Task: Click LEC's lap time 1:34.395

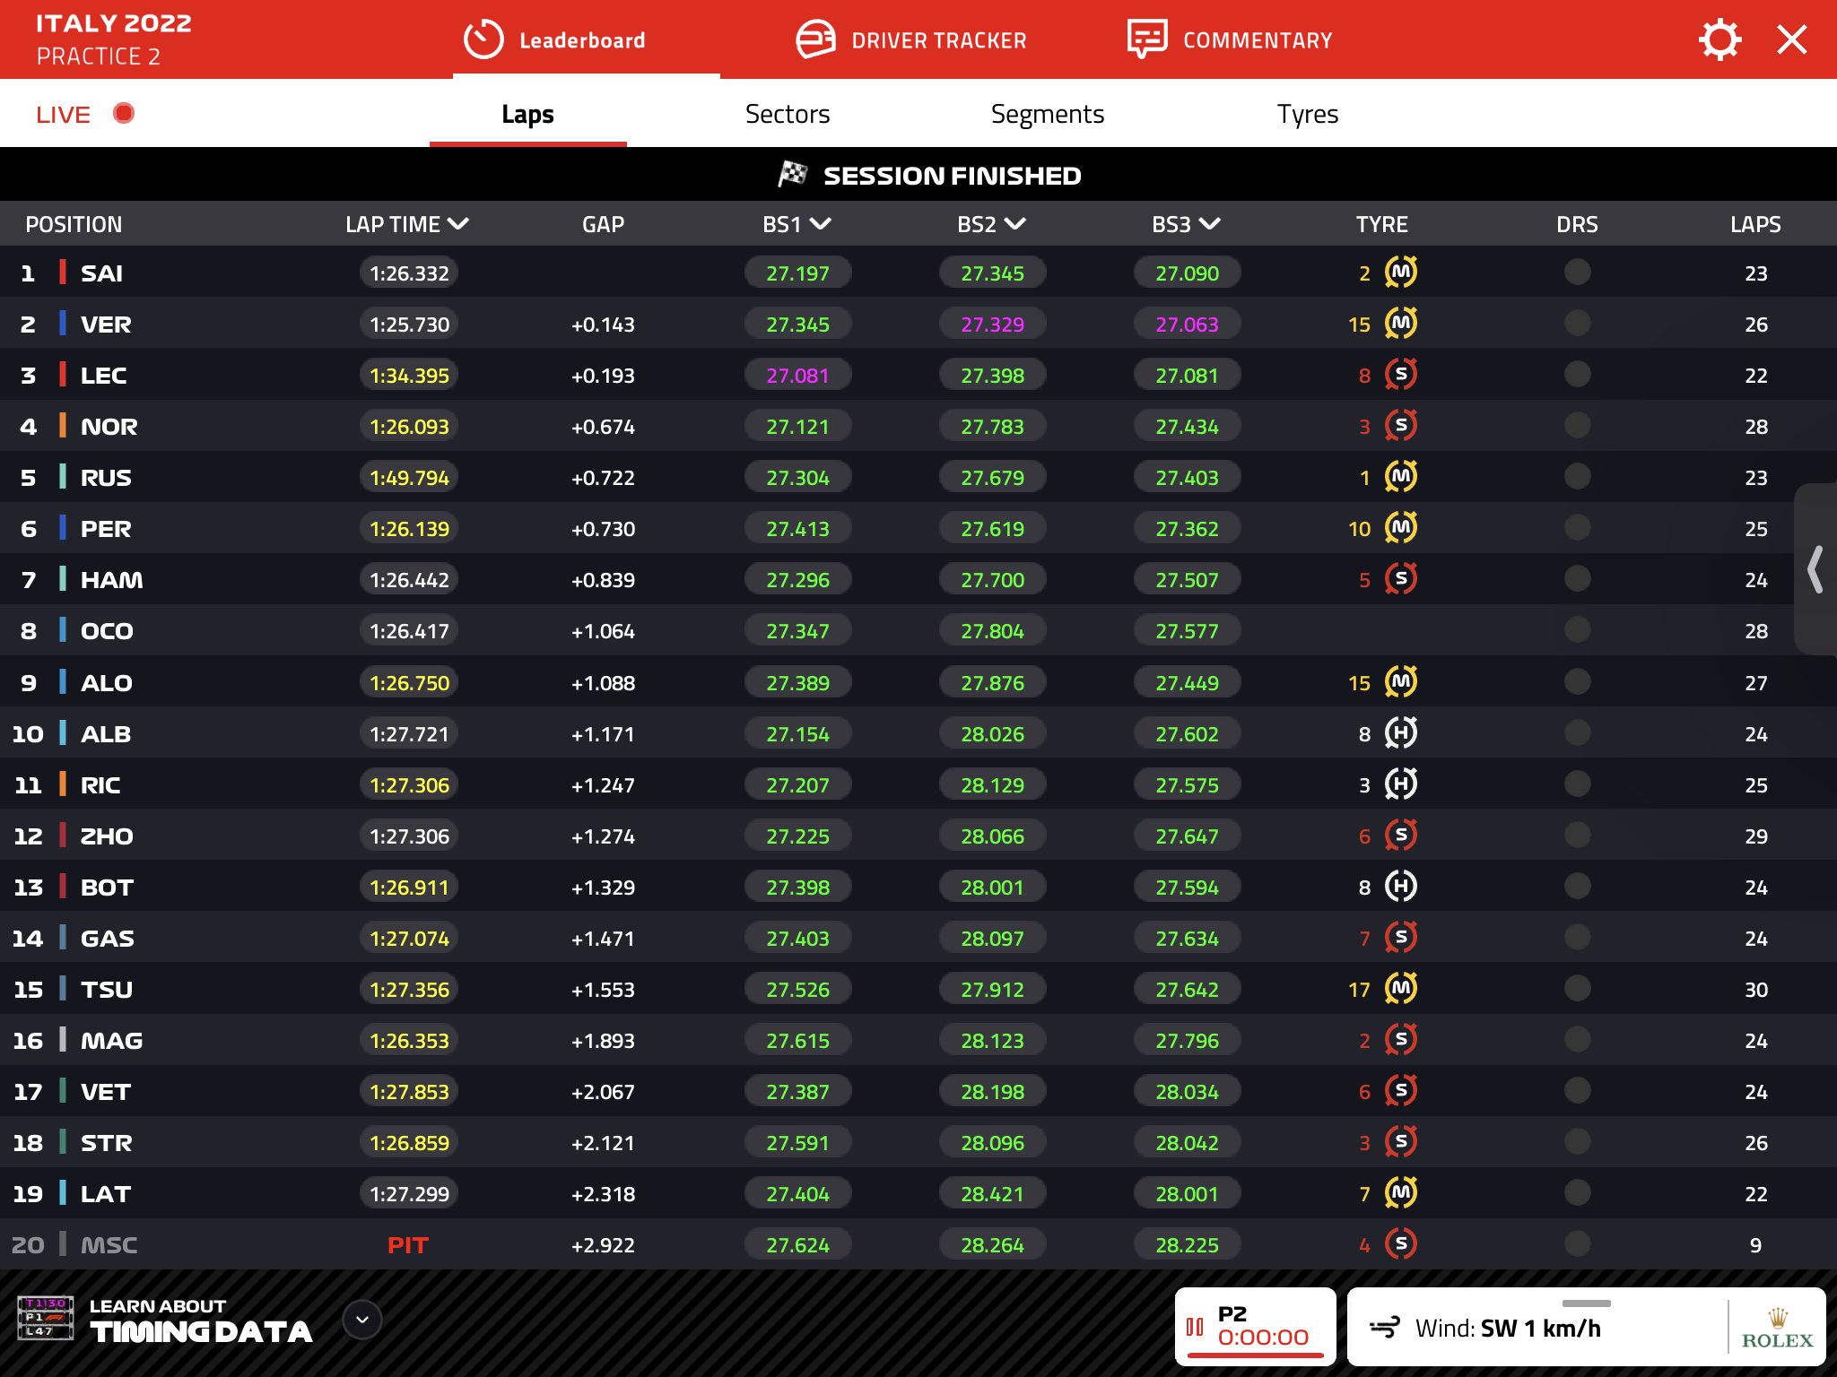Action: [409, 375]
